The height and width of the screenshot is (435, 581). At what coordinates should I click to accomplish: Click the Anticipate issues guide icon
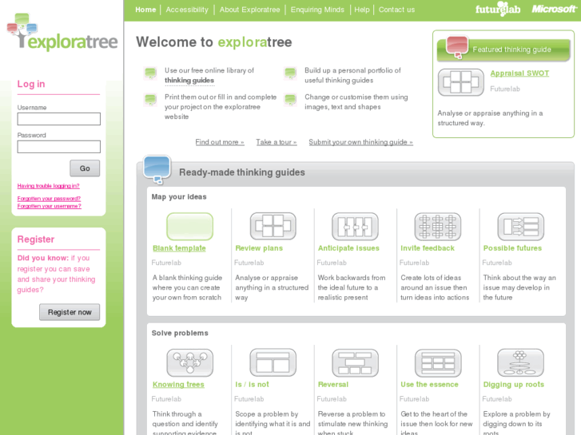(355, 226)
